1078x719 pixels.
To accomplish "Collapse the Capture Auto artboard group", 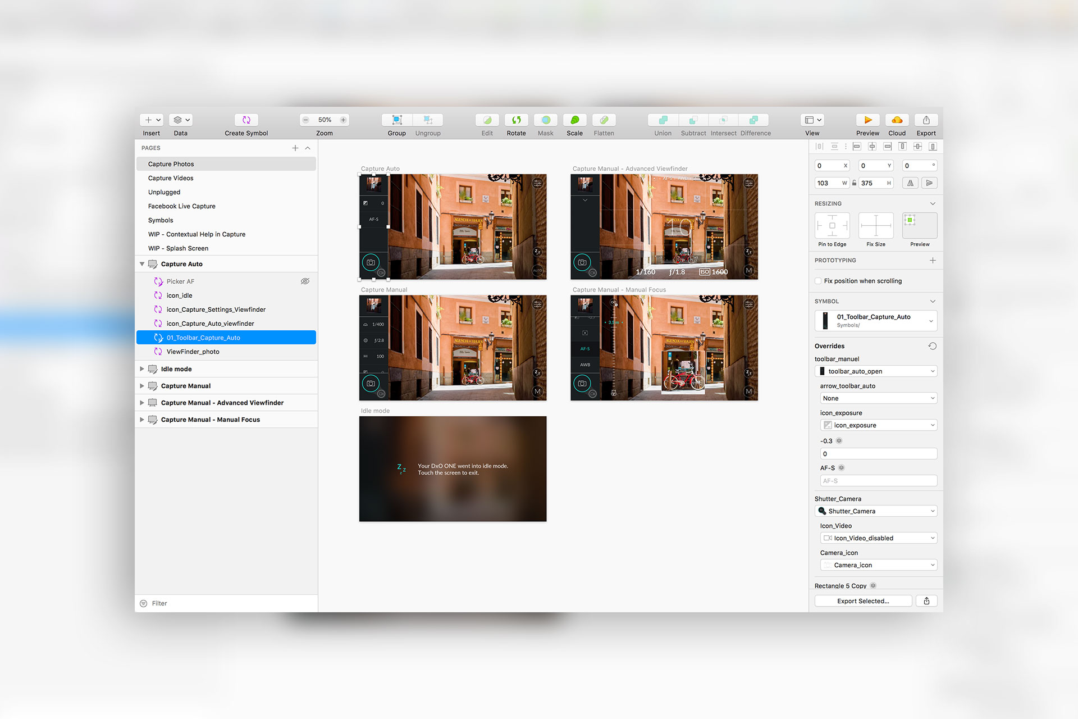I will tap(142, 264).
